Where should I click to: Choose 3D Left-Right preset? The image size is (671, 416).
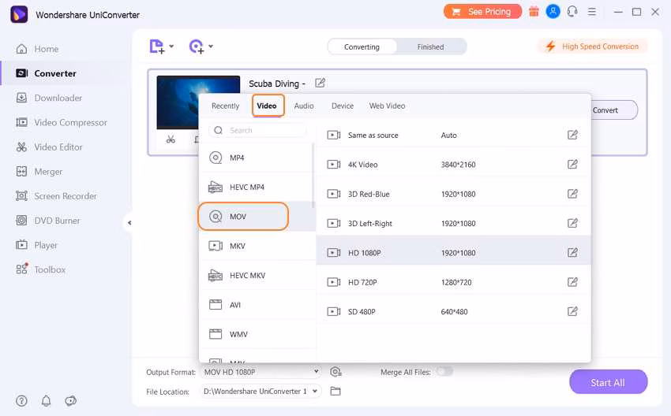pos(454,224)
